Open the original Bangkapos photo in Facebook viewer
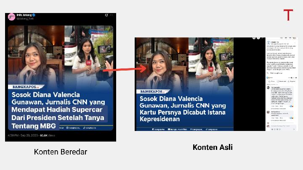Image resolution: width=303 pixels, height=170 pixels. 199,84
